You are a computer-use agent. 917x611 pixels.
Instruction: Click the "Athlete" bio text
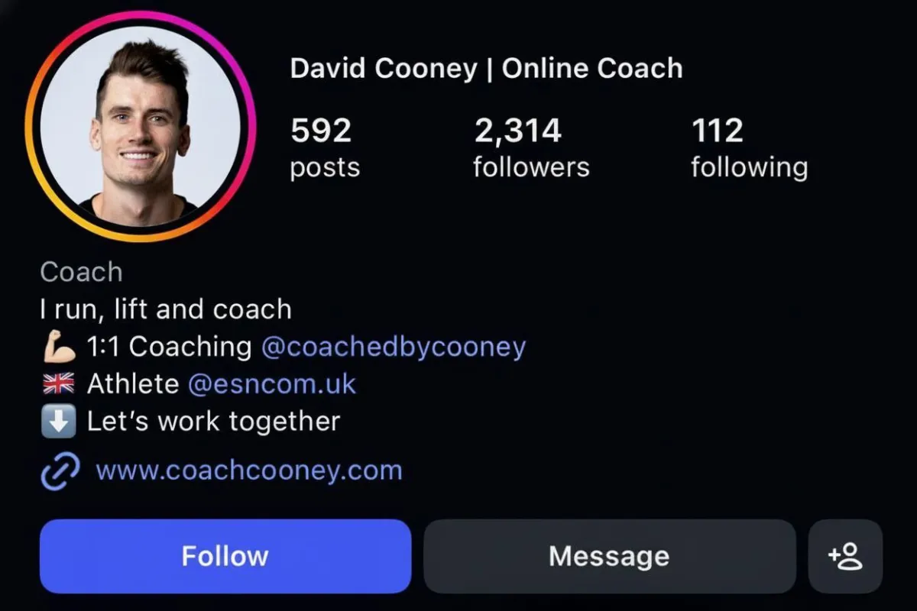click(x=133, y=383)
